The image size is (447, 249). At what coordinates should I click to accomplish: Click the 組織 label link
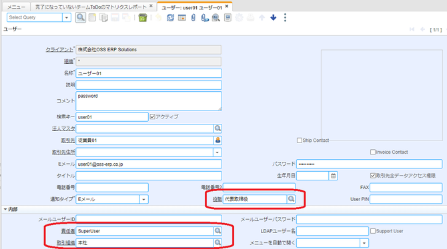pyautogui.click(x=69, y=61)
